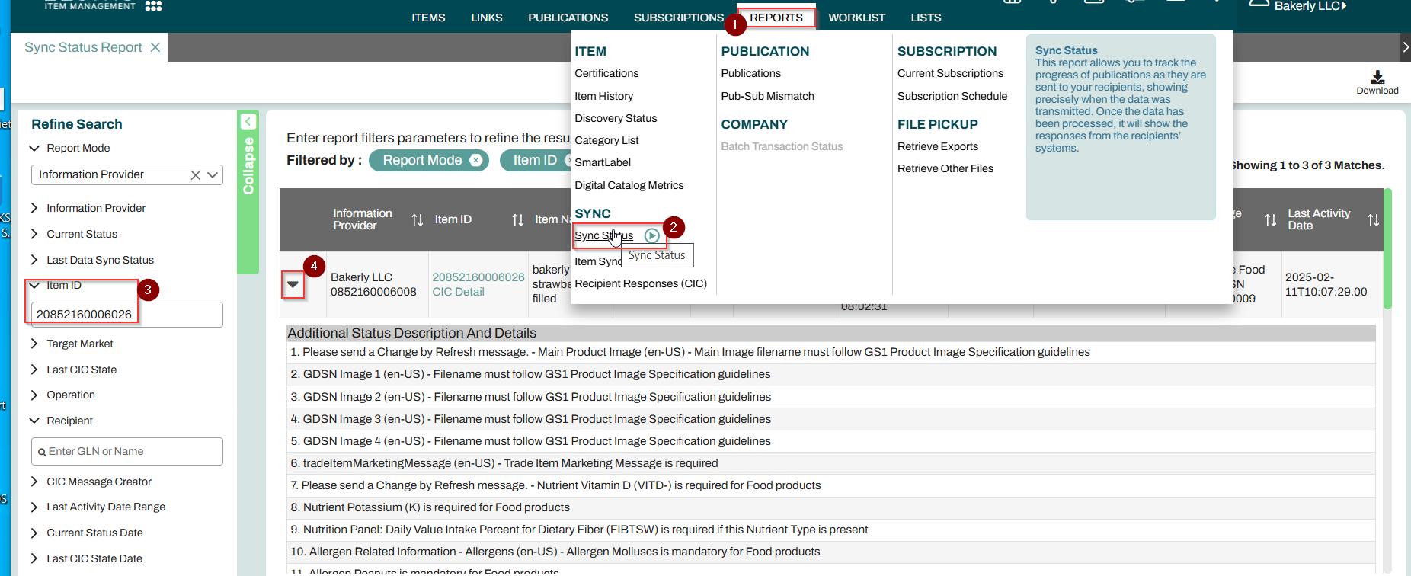Close the Sync Status Report tab
The height and width of the screenshot is (576, 1411).
coord(155,47)
